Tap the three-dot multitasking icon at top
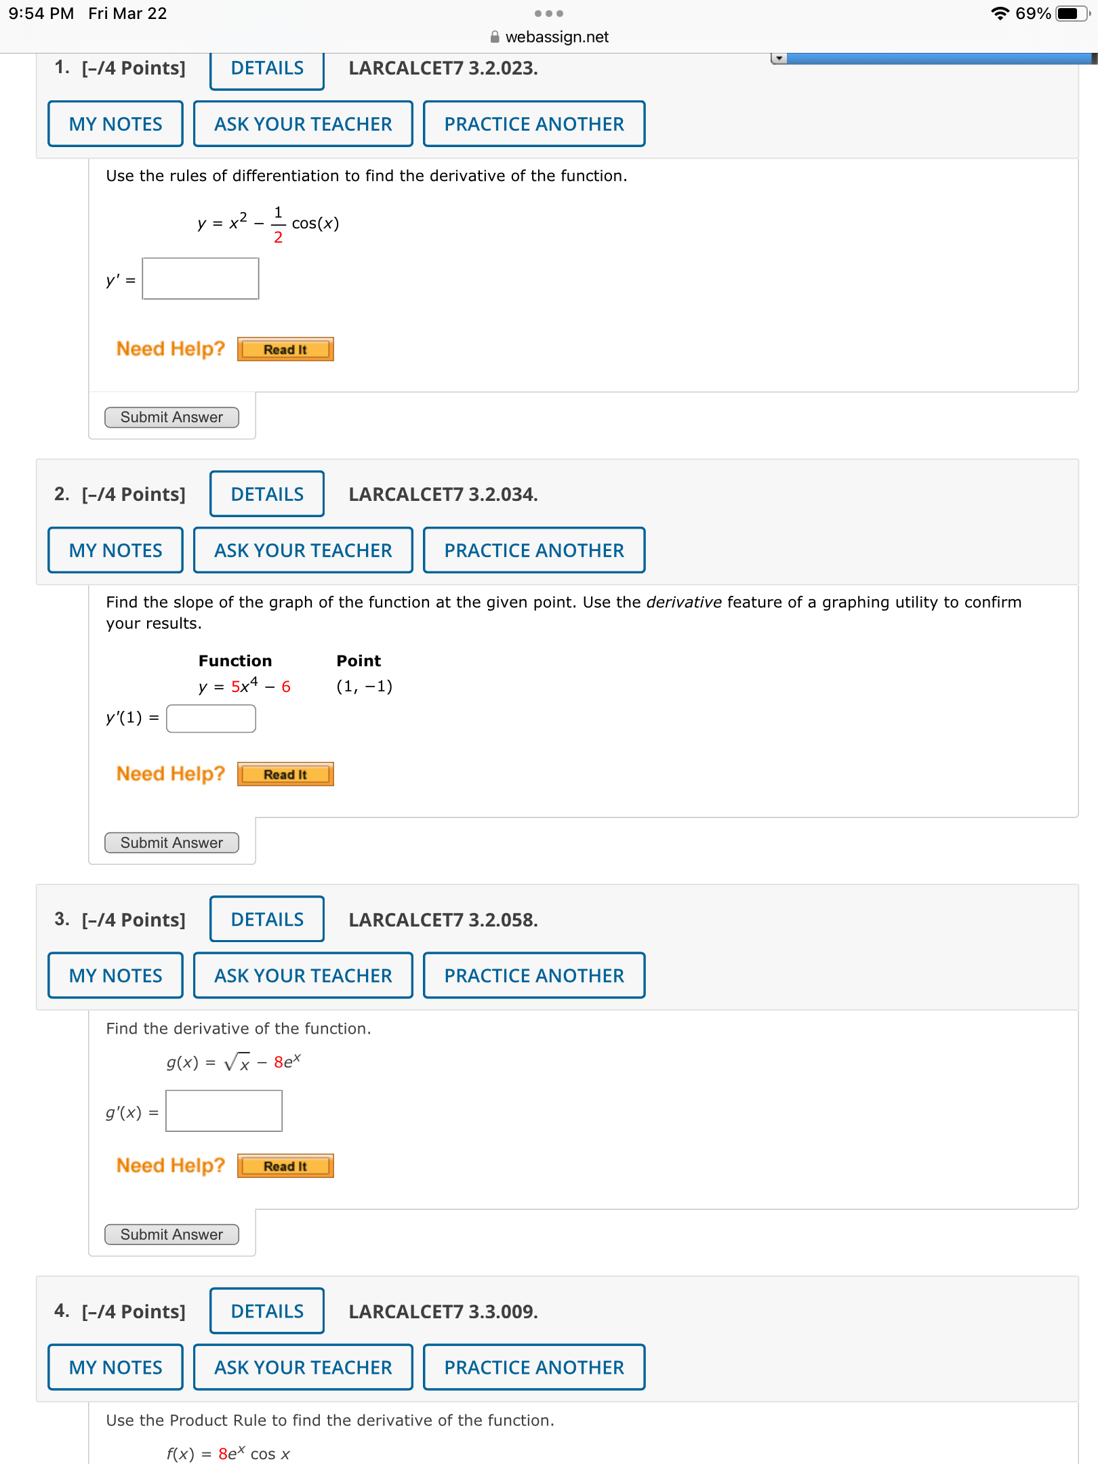 click(x=549, y=14)
